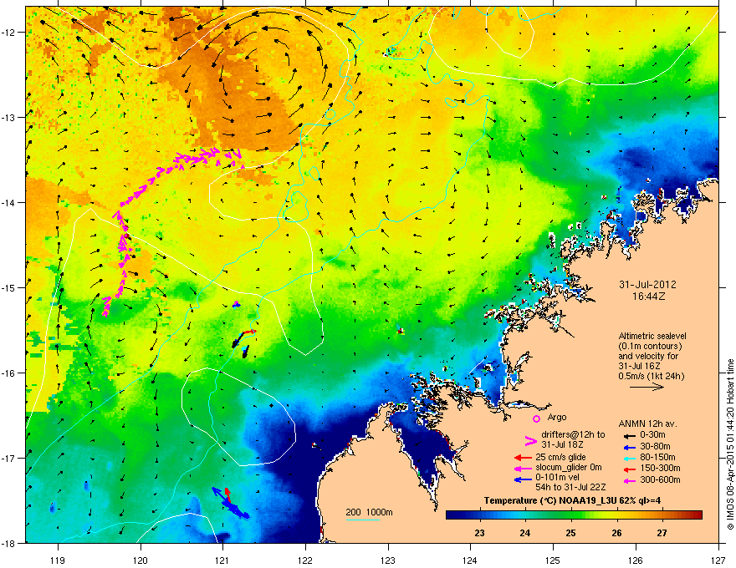736x568 pixels.
Task: Click the '16:44Z' time label
Action: coord(648,297)
